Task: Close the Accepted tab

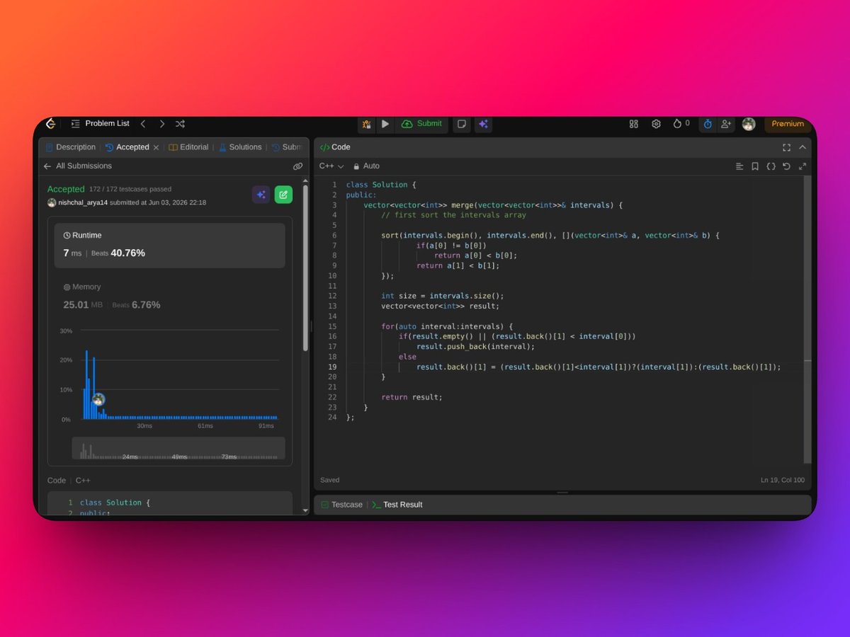Action: (157, 148)
